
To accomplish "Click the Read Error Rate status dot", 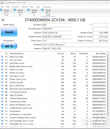I will point(2,57).
